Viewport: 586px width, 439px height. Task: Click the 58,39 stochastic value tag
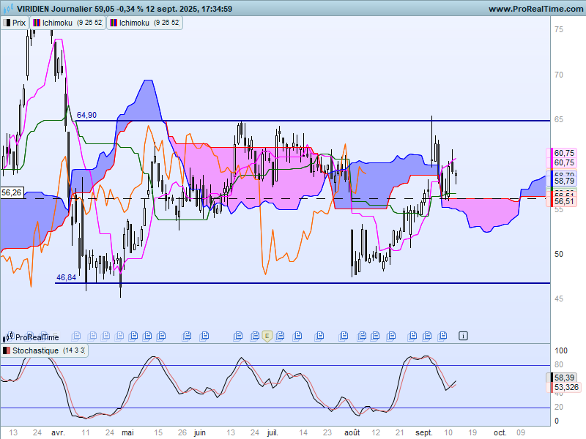pyautogui.click(x=564, y=378)
